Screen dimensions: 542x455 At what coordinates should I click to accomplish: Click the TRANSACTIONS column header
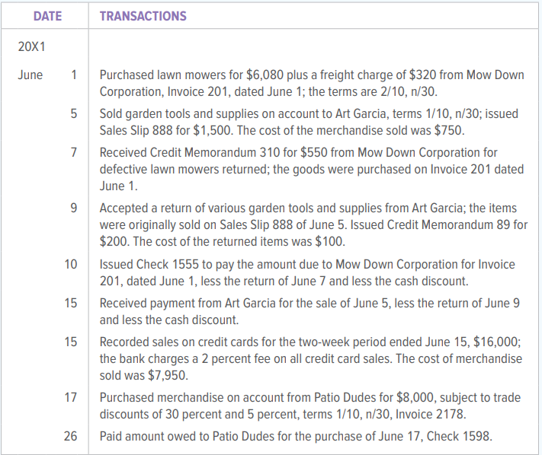pos(143,16)
